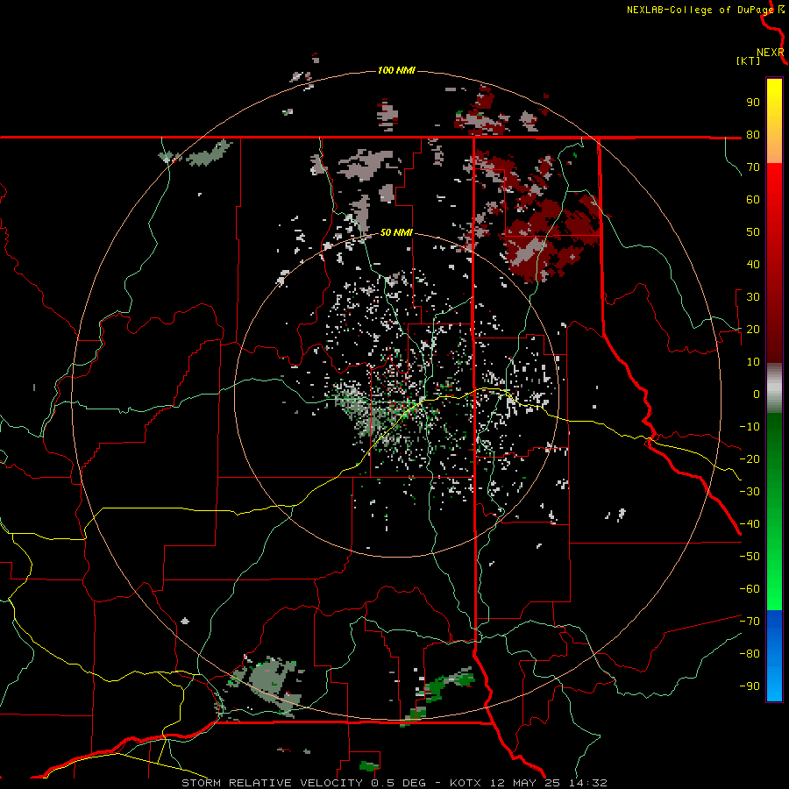Click the positive "50" scale value
This screenshot has height=789, width=789.
753,232
